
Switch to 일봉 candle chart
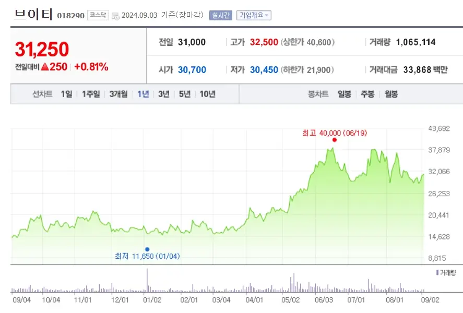(x=345, y=94)
